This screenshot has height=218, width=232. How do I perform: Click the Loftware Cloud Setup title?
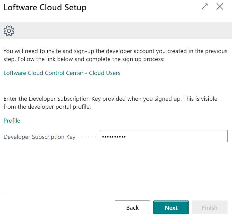tap(45, 7)
